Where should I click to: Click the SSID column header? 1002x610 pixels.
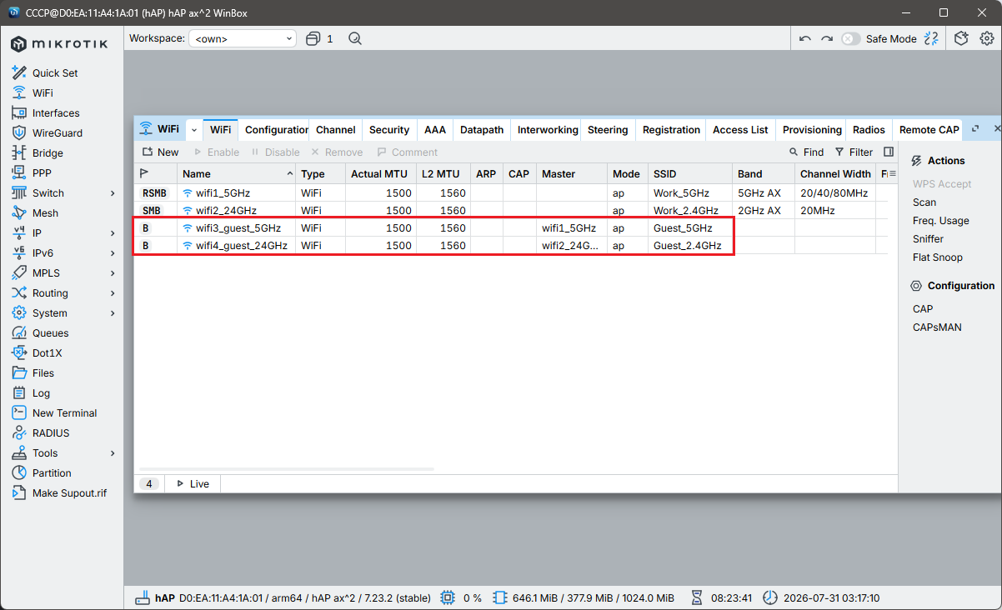690,173
